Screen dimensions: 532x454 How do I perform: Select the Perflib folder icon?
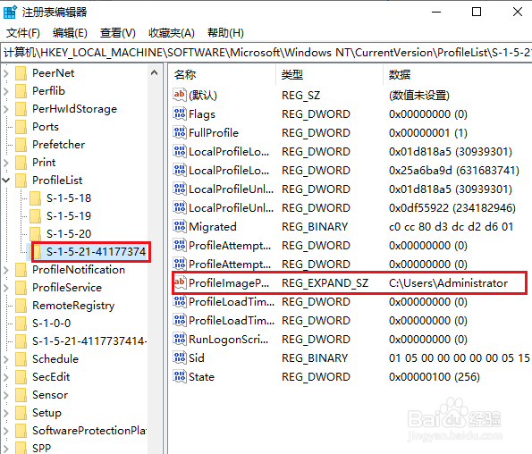click(x=21, y=91)
